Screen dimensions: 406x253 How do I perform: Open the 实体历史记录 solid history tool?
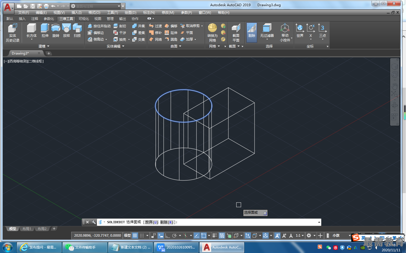coord(13,33)
